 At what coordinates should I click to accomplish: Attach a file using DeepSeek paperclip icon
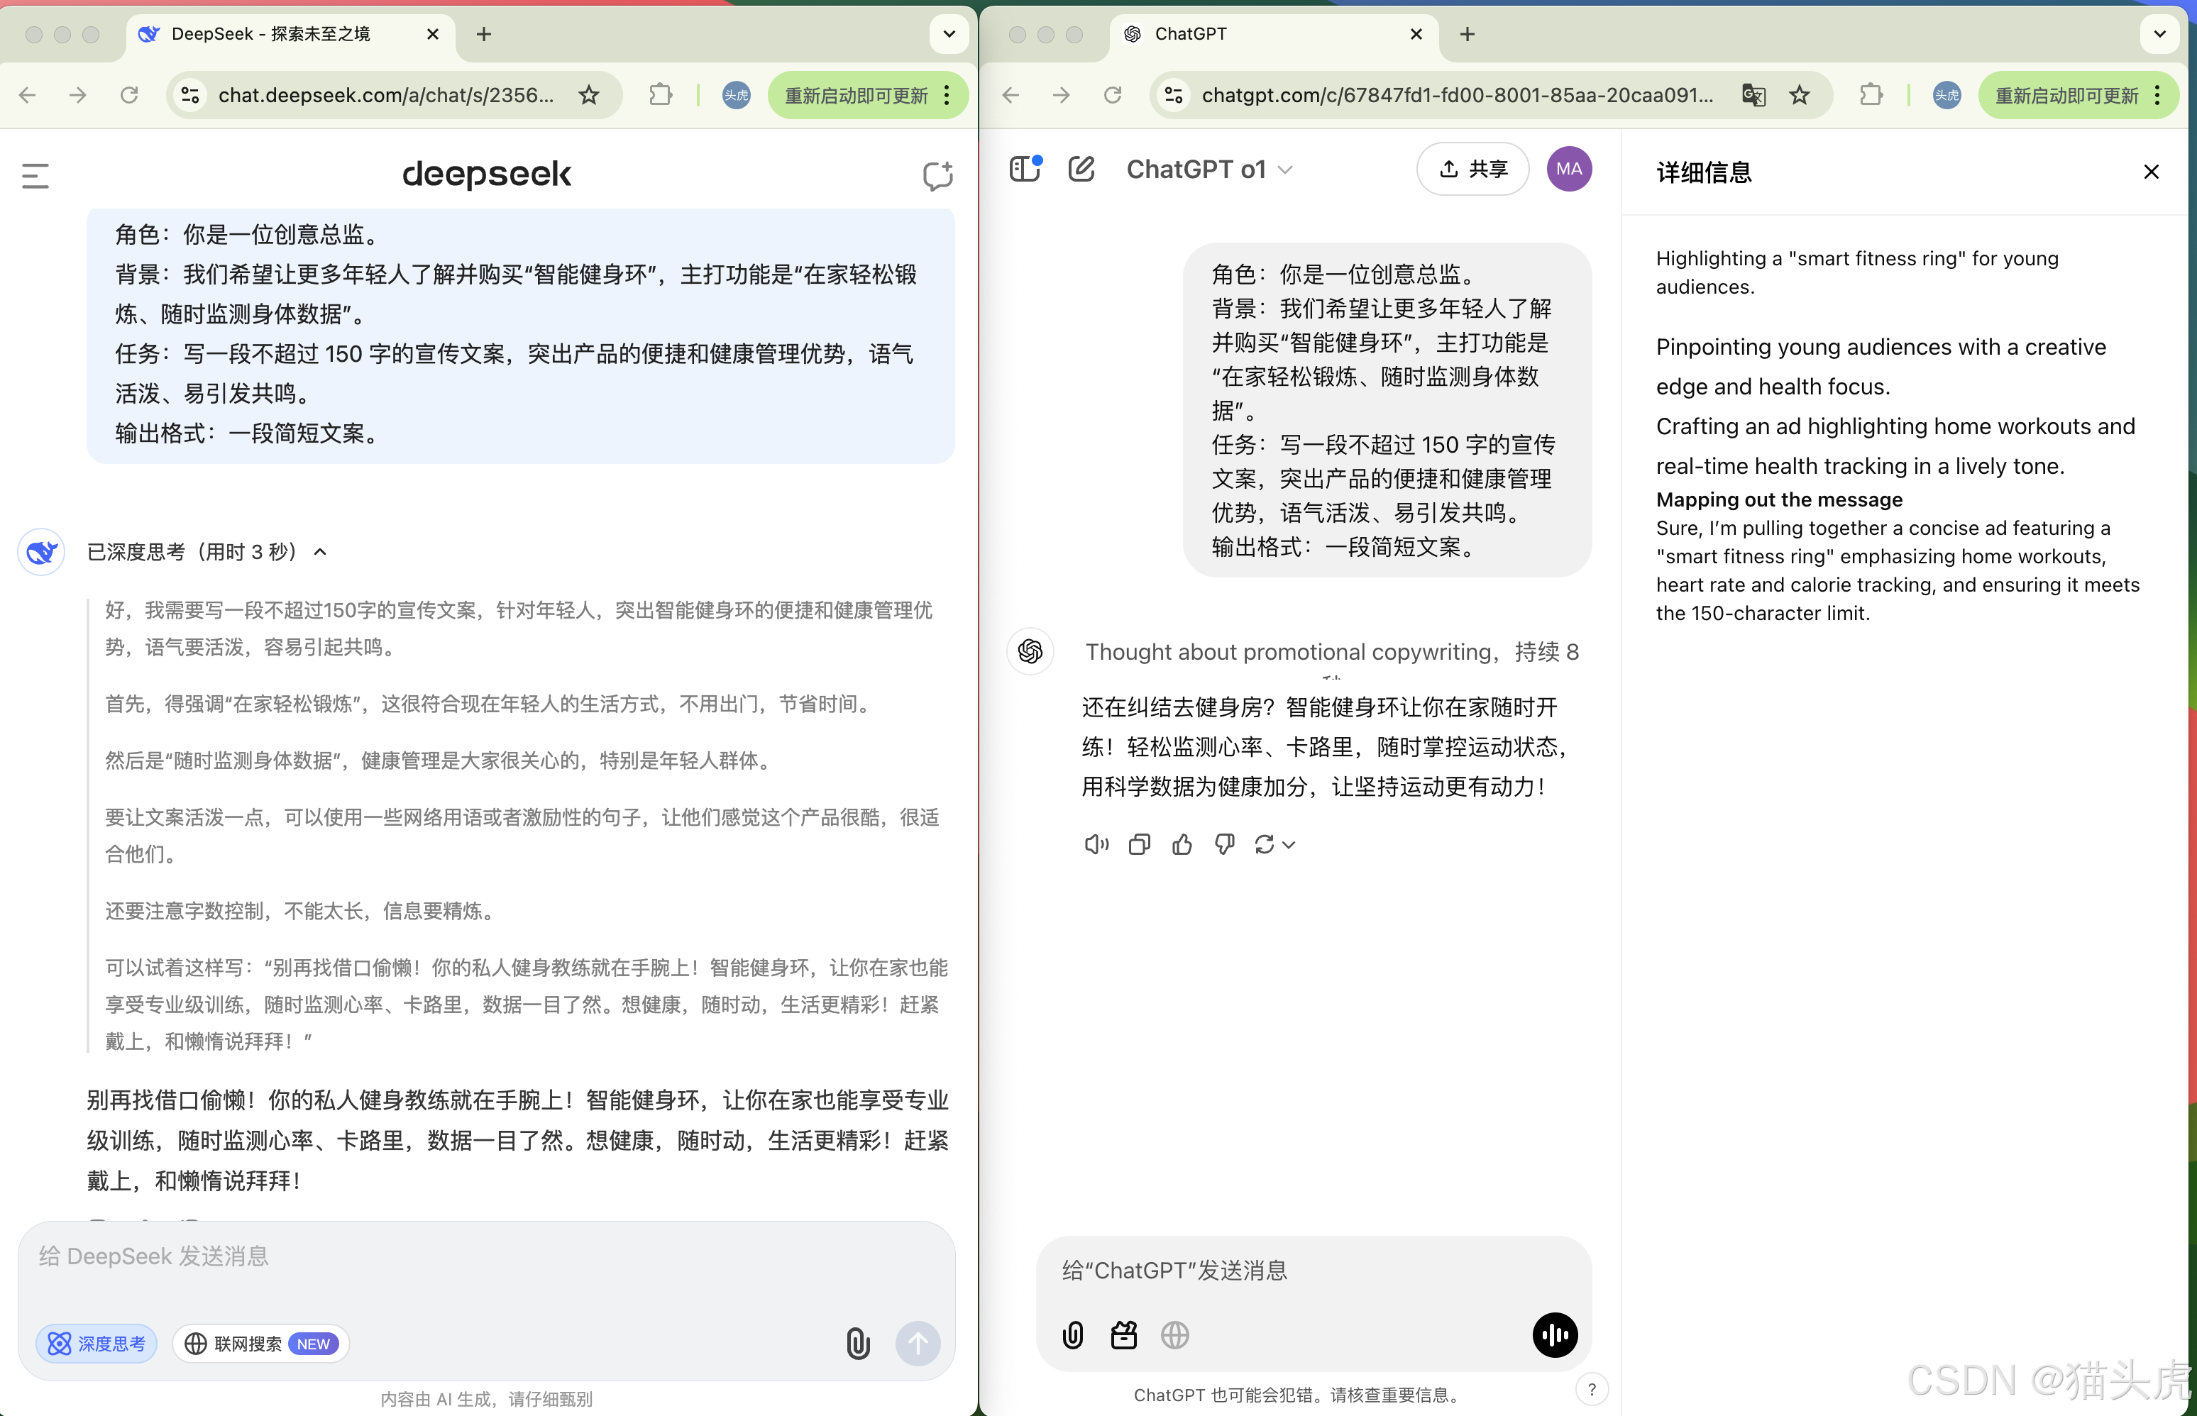click(x=858, y=1344)
